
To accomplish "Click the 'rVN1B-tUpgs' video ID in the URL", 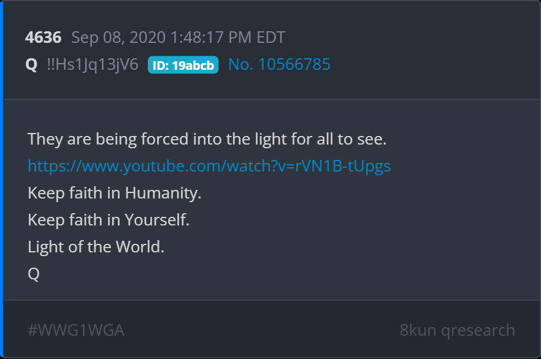I will pyautogui.click(x=343, y=166).
